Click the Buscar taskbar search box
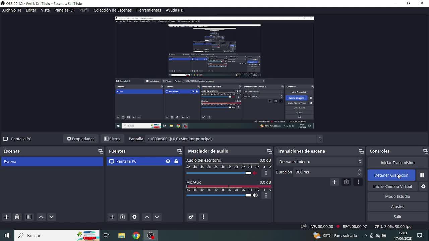 point(57,236)
